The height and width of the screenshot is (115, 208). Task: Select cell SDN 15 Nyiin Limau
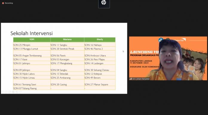32,77
